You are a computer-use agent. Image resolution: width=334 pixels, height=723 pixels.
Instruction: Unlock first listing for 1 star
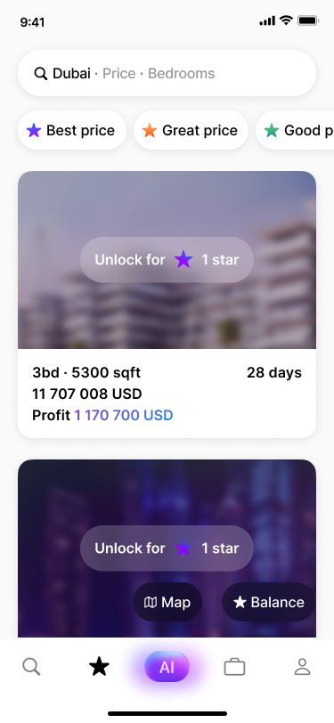tap(167, 260)
